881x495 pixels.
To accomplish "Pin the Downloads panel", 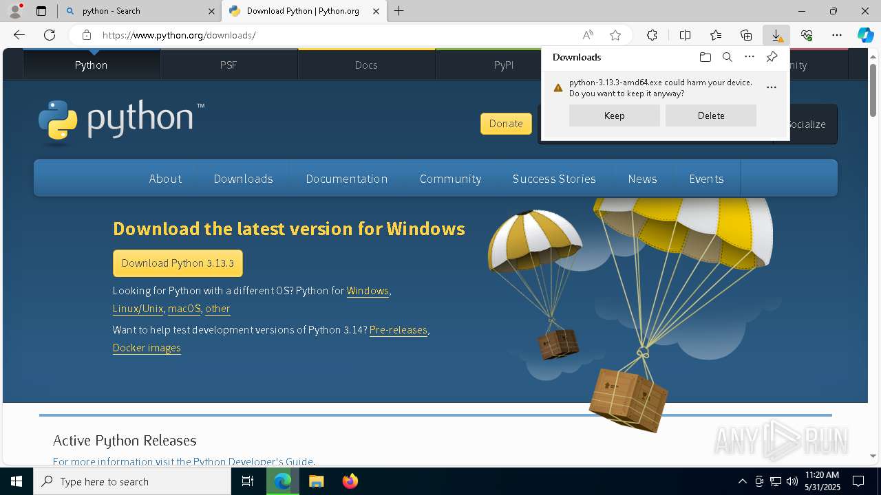I will click(772, 57).
